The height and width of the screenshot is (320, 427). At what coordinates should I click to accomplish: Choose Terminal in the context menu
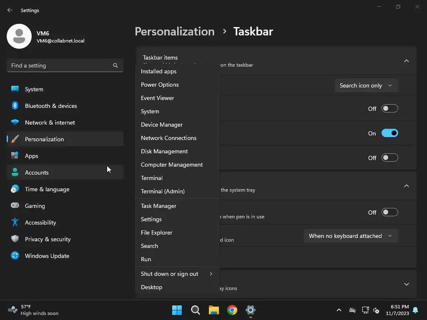coord(177,178)
